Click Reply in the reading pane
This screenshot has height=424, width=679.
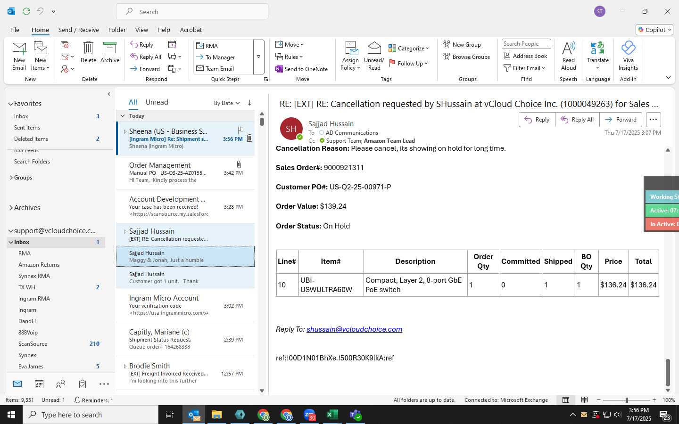(537, 120)
